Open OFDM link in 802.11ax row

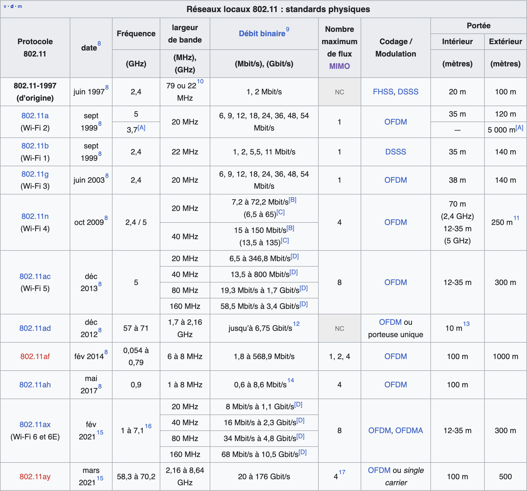[x=380, y=430]
